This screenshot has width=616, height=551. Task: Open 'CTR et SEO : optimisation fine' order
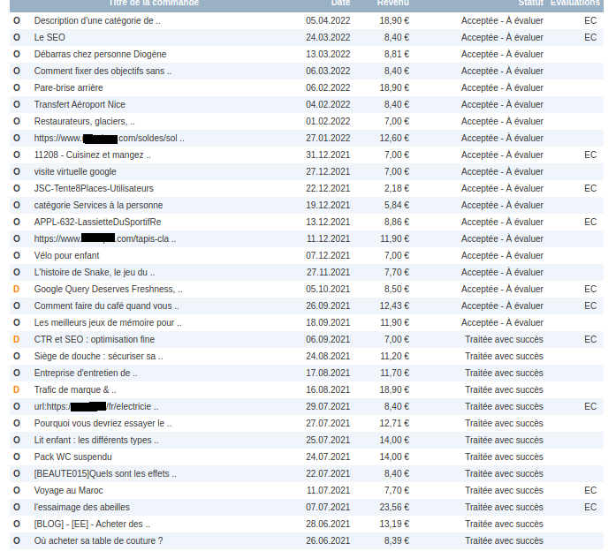coord(95,339)
